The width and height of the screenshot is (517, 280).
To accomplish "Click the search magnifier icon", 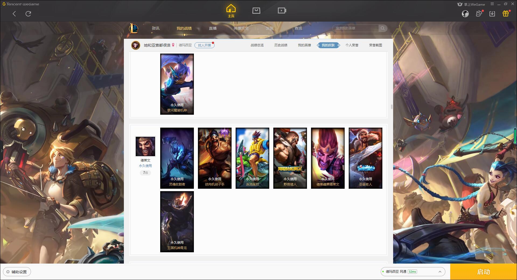I will (382, 28).
